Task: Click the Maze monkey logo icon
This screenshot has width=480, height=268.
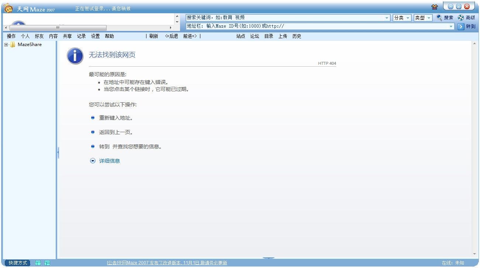Action: pos(8,8)
